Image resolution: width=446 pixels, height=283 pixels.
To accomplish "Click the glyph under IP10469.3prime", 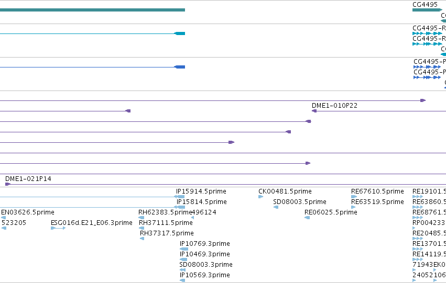I will pos(183,260).
